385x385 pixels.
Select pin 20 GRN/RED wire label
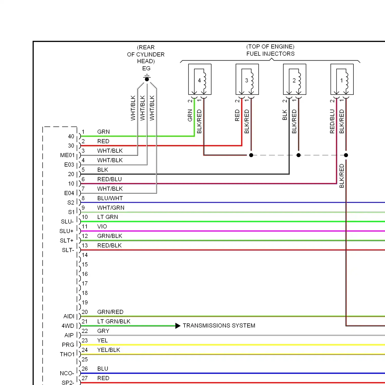(110, 312)
